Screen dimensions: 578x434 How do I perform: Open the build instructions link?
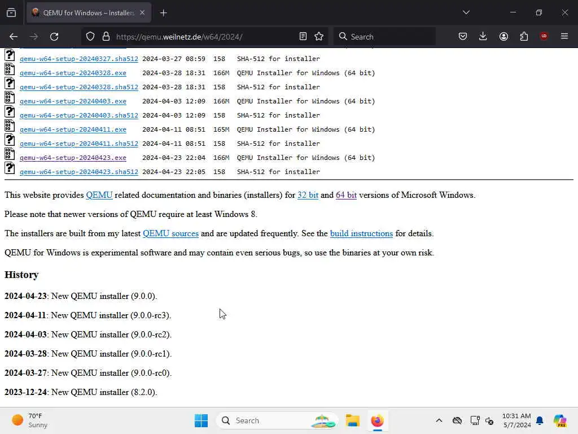[x=361, y=233]
